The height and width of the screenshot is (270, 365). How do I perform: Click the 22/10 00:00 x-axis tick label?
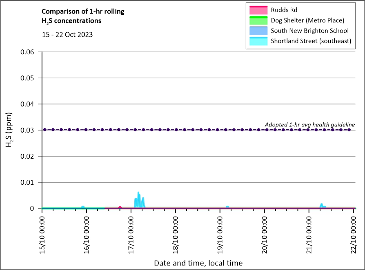click(x=354, y=232)
